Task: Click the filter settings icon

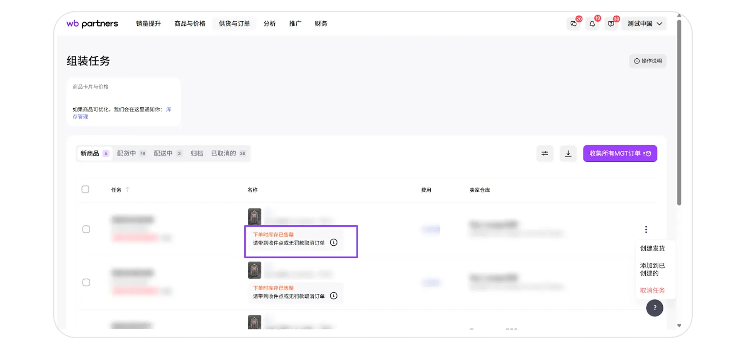Action: (545, 153)
